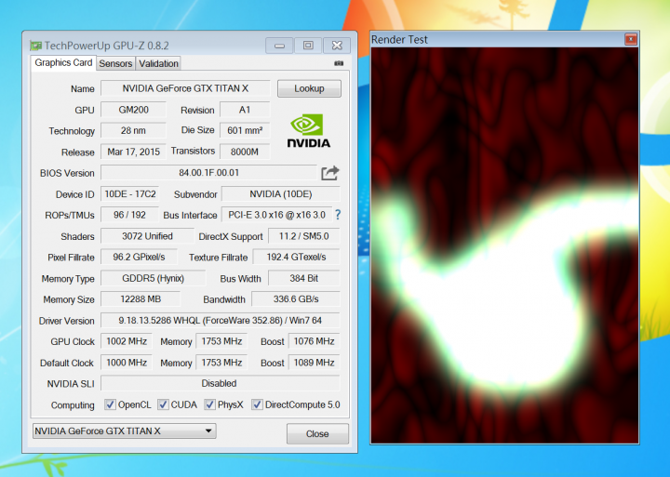Click the Subvendor field NVIDIA (10DE)
The height and width of the screenshot is (477, 670).
pyautogui.click(x=281, y=194)
